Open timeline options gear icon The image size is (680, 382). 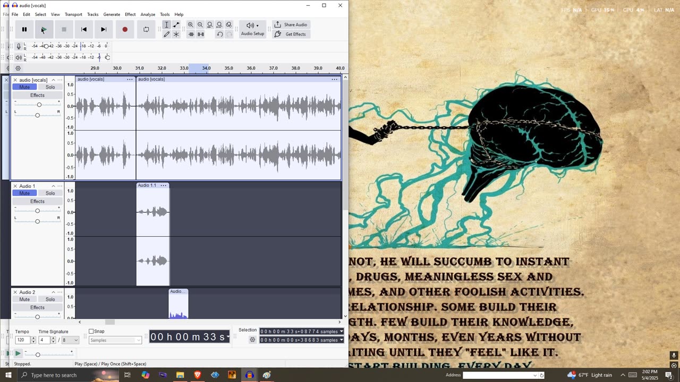click(x=18, y=68)
